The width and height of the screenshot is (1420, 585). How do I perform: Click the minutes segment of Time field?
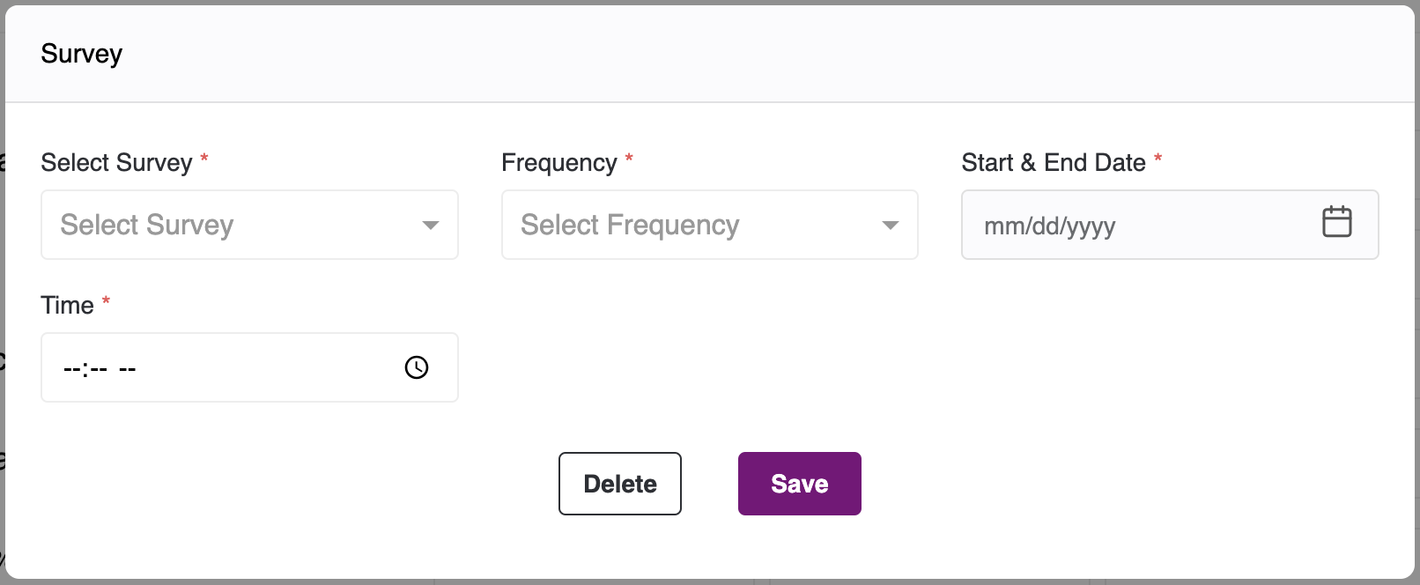click(x=98, y=369)
